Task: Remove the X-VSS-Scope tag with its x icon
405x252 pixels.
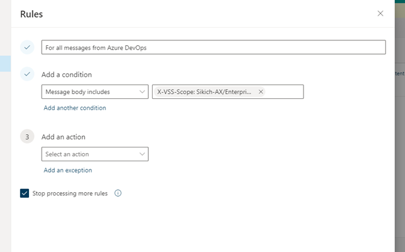Action: [261, 92]
